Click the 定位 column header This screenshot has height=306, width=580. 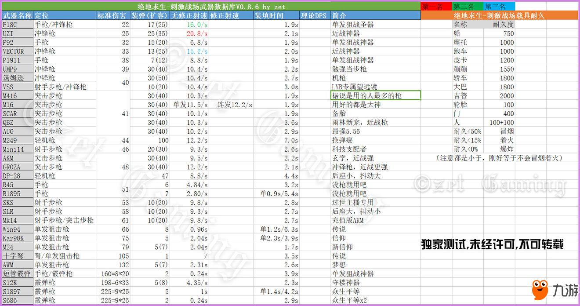65,15
